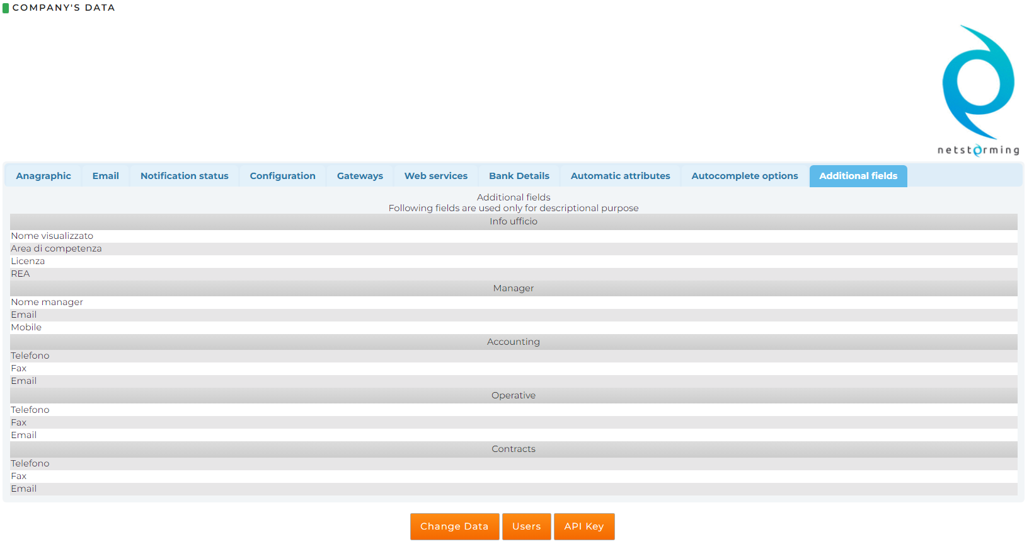Image resolution: width=1034 pixels, height=556 pixels.
Task: Select the Licenza row
Action: click(28, 261)
